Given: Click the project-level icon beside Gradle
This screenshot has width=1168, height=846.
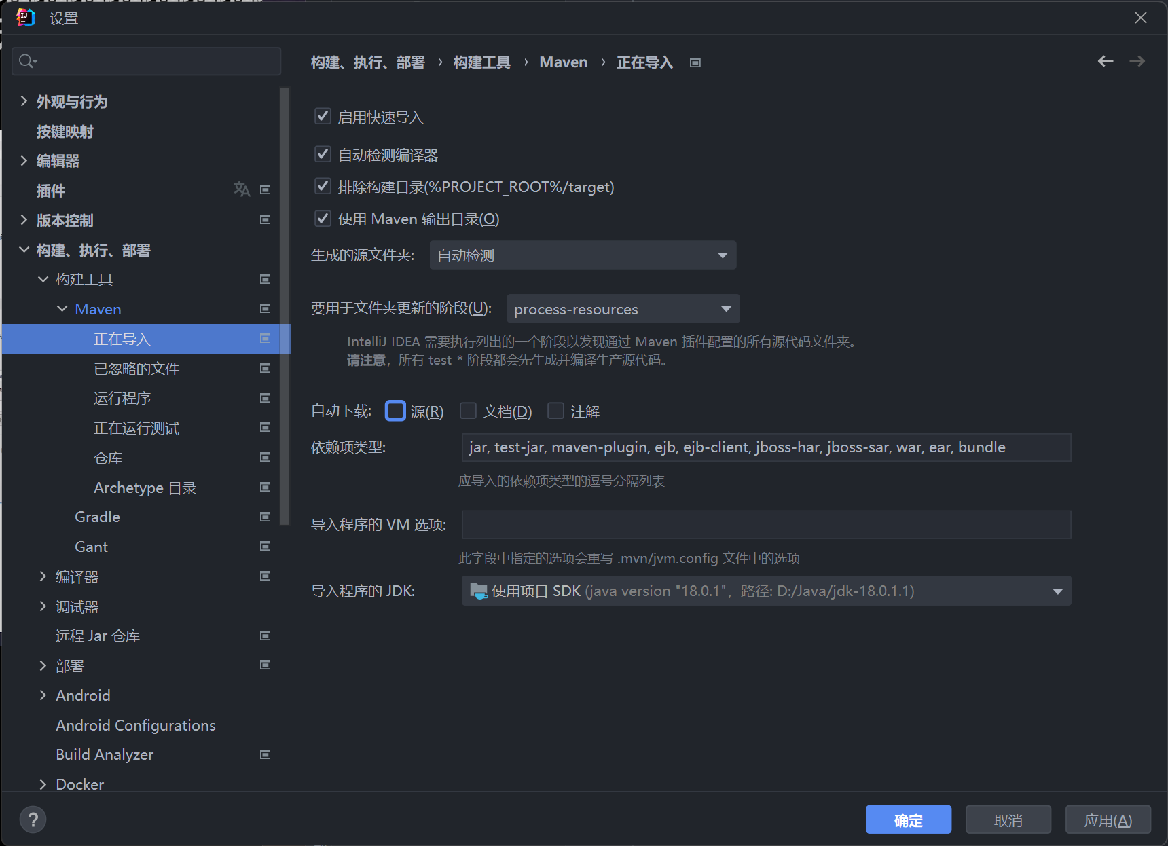Looking at the screenshot, I should tap(266, 517).
